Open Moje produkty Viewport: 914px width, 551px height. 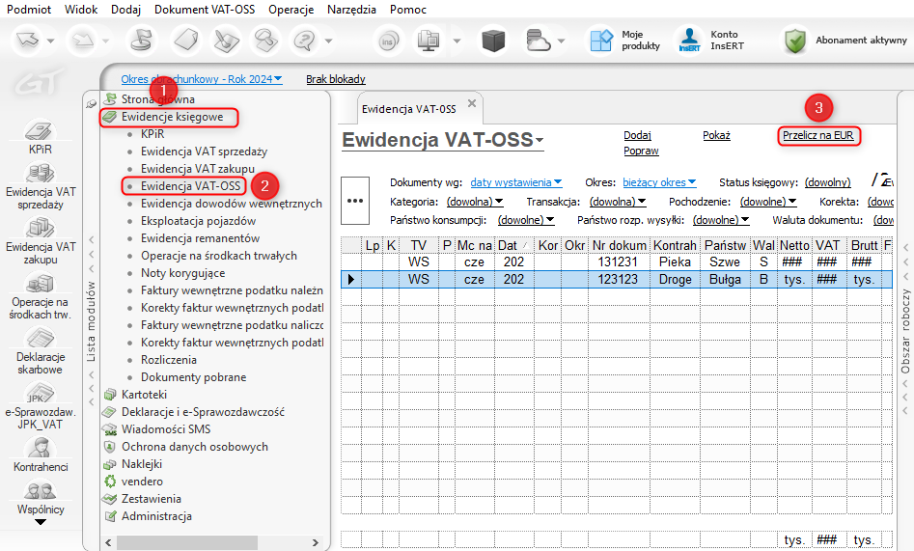coord(624,41)
